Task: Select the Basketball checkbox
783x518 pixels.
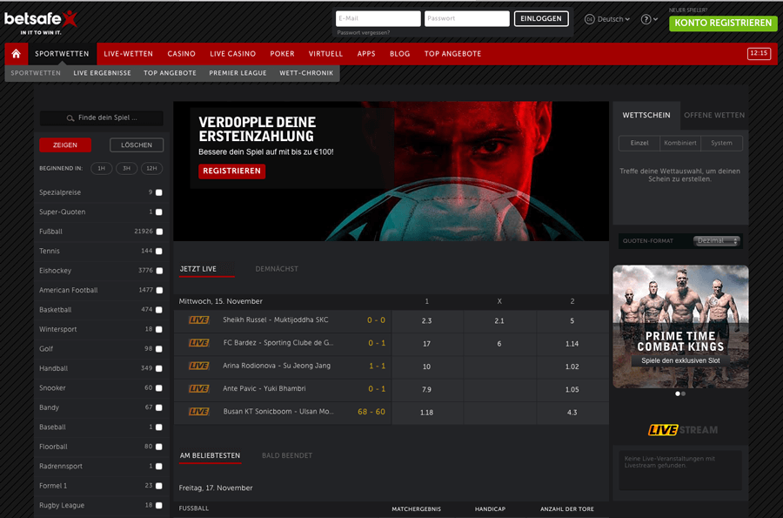Action: coord(159,310)
